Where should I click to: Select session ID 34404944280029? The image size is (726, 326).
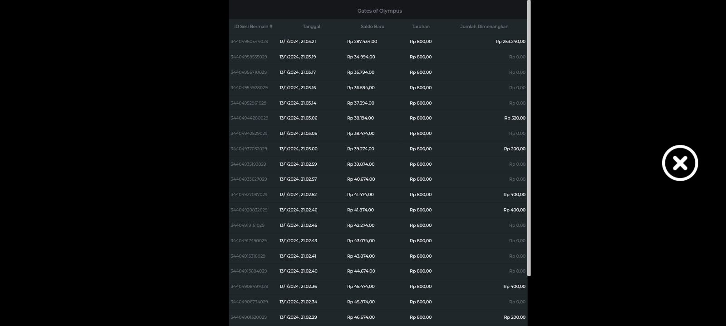point(249,118)
